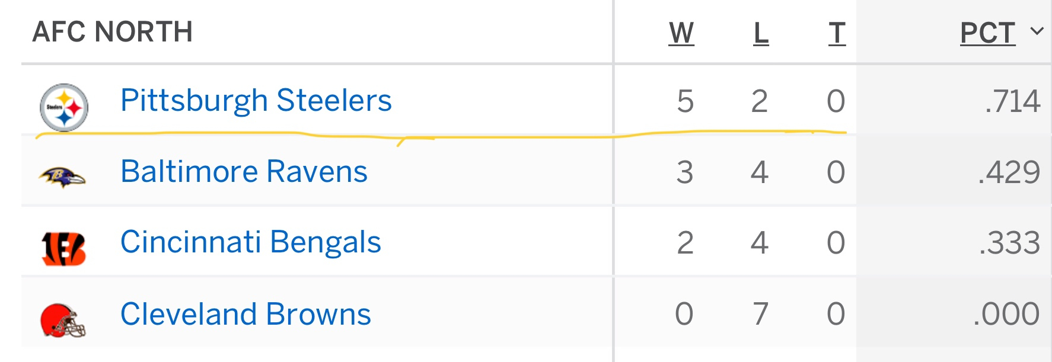Select the Browns losses value 7
The width and height of the screenshot is (1052, 362).
coord(760,313)
